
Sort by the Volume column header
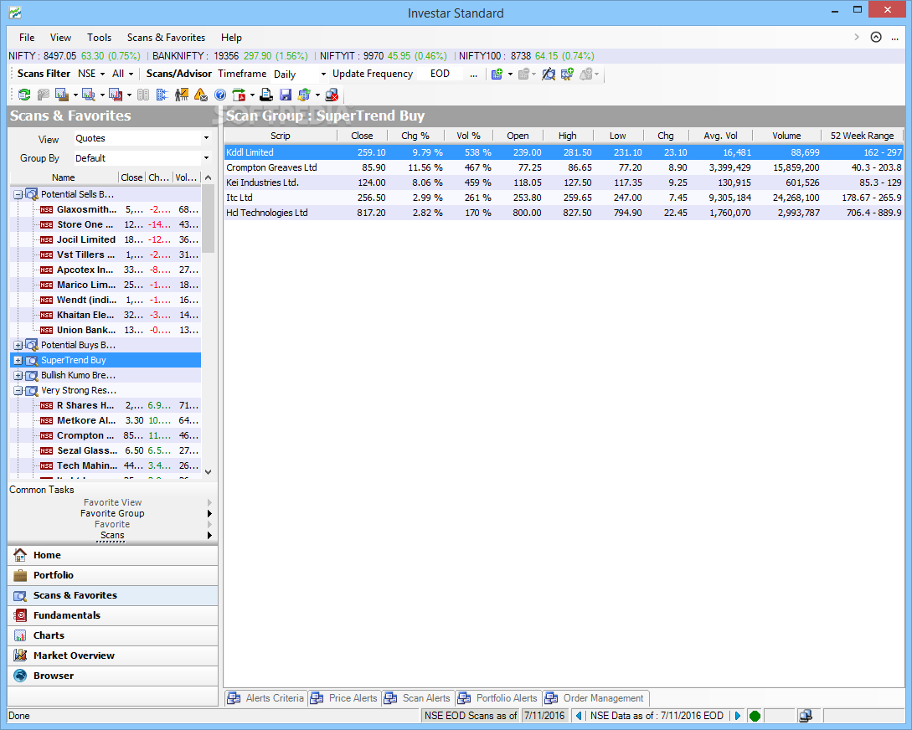point(786,136)
